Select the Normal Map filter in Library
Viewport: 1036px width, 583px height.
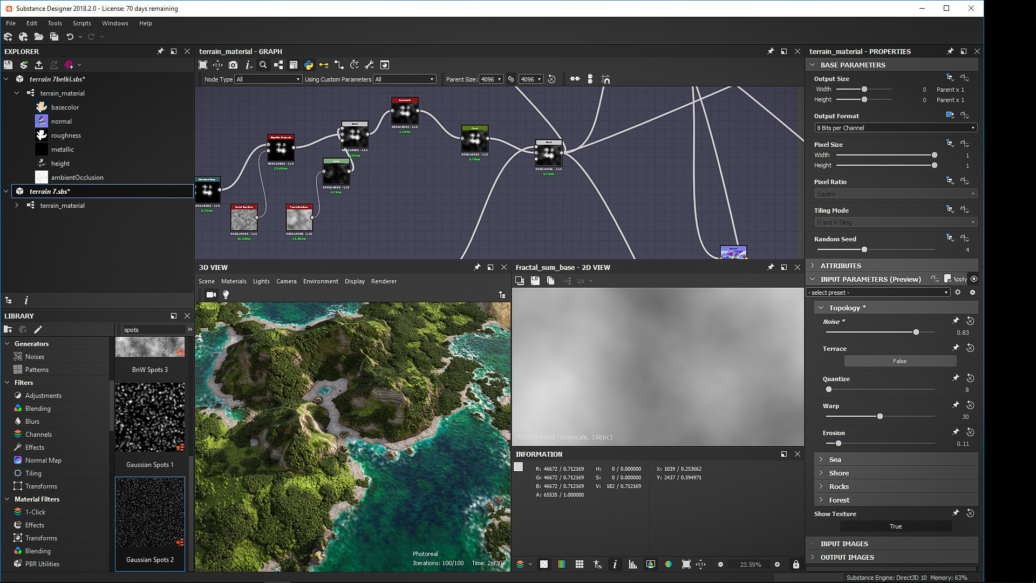[x=43, y=460]
